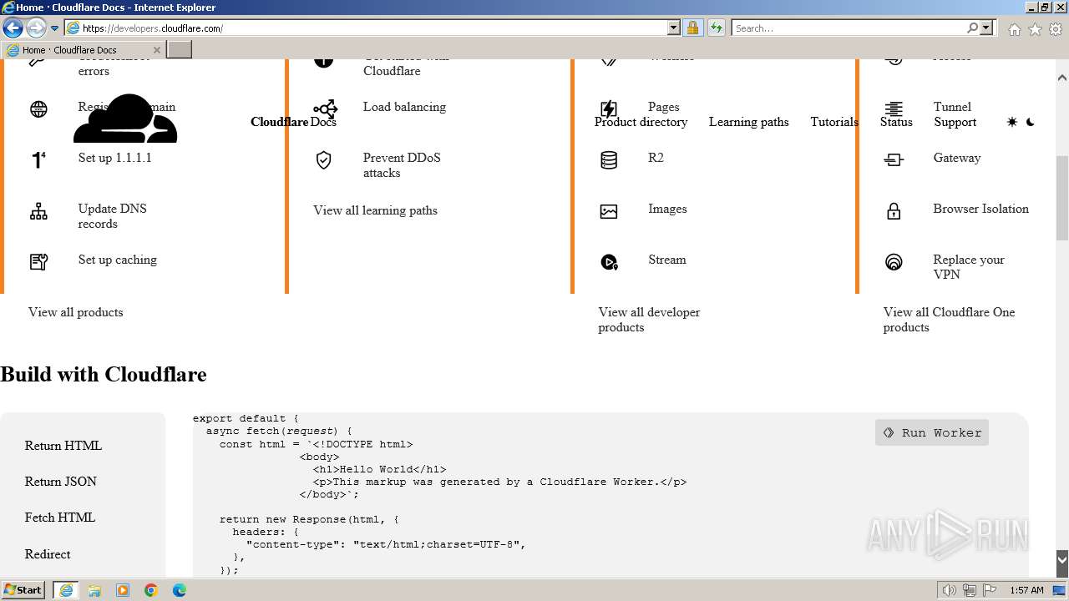The image size is (1069, 601).
Task: Open the Update DNS records link
Action: (112, 216)
